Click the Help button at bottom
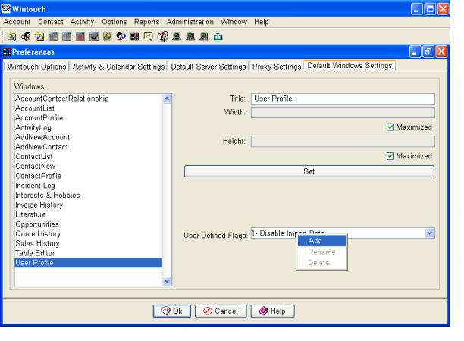 [x=272, y=311]
